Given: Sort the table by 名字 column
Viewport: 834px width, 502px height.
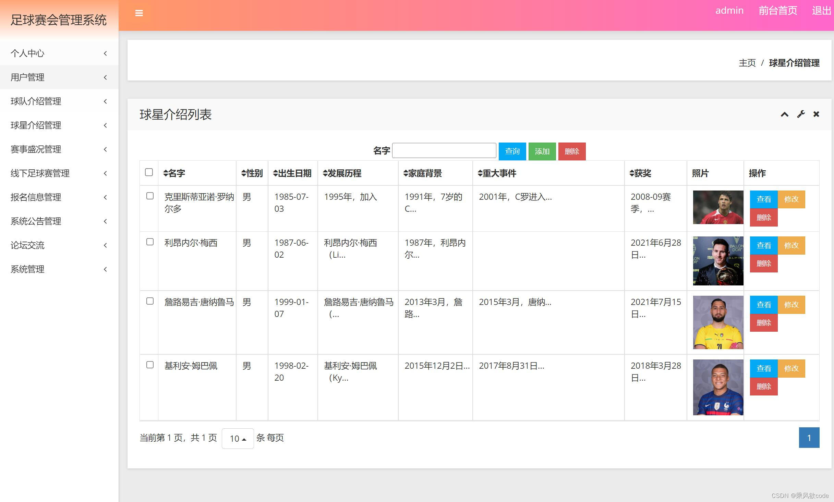Looking at the screenshot, I should tap(174, 173).
